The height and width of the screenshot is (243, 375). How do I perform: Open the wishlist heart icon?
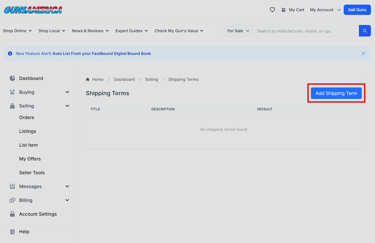tap(272, 9)
